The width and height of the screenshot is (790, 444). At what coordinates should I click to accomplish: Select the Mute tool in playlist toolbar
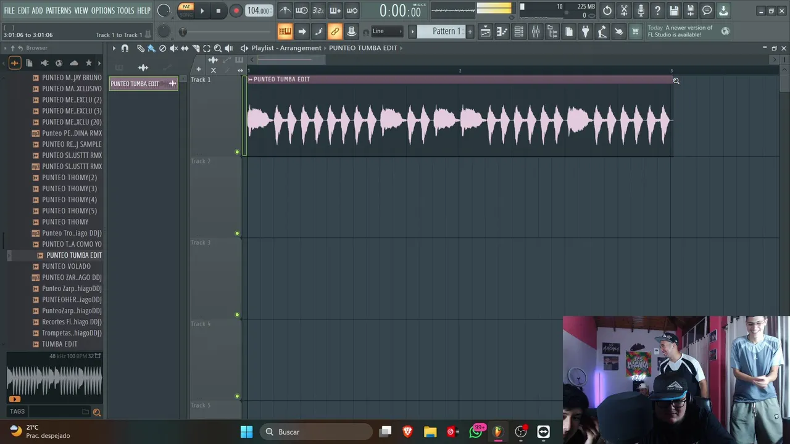173,48
